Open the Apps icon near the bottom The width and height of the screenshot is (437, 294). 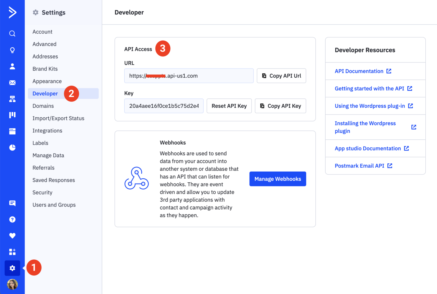(x=12, y=252)
